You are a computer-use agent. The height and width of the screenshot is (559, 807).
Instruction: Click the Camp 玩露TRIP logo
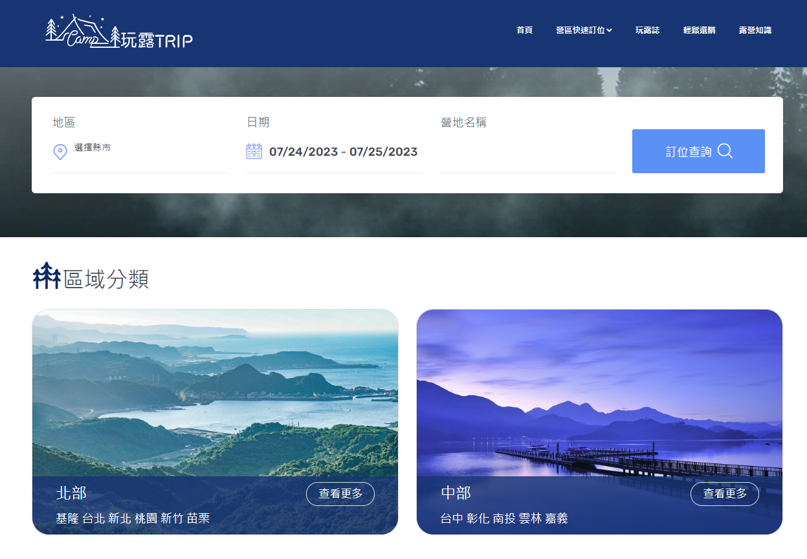(119, 32)
